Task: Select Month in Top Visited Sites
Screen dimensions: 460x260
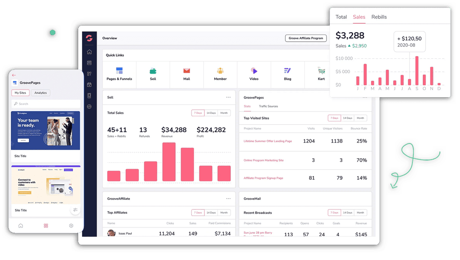Action: pos(360,118)
